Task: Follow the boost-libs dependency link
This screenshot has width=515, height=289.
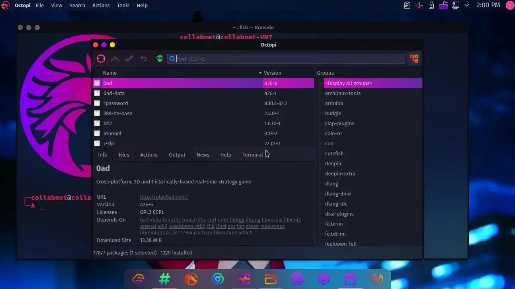Action: coord(194,220)
